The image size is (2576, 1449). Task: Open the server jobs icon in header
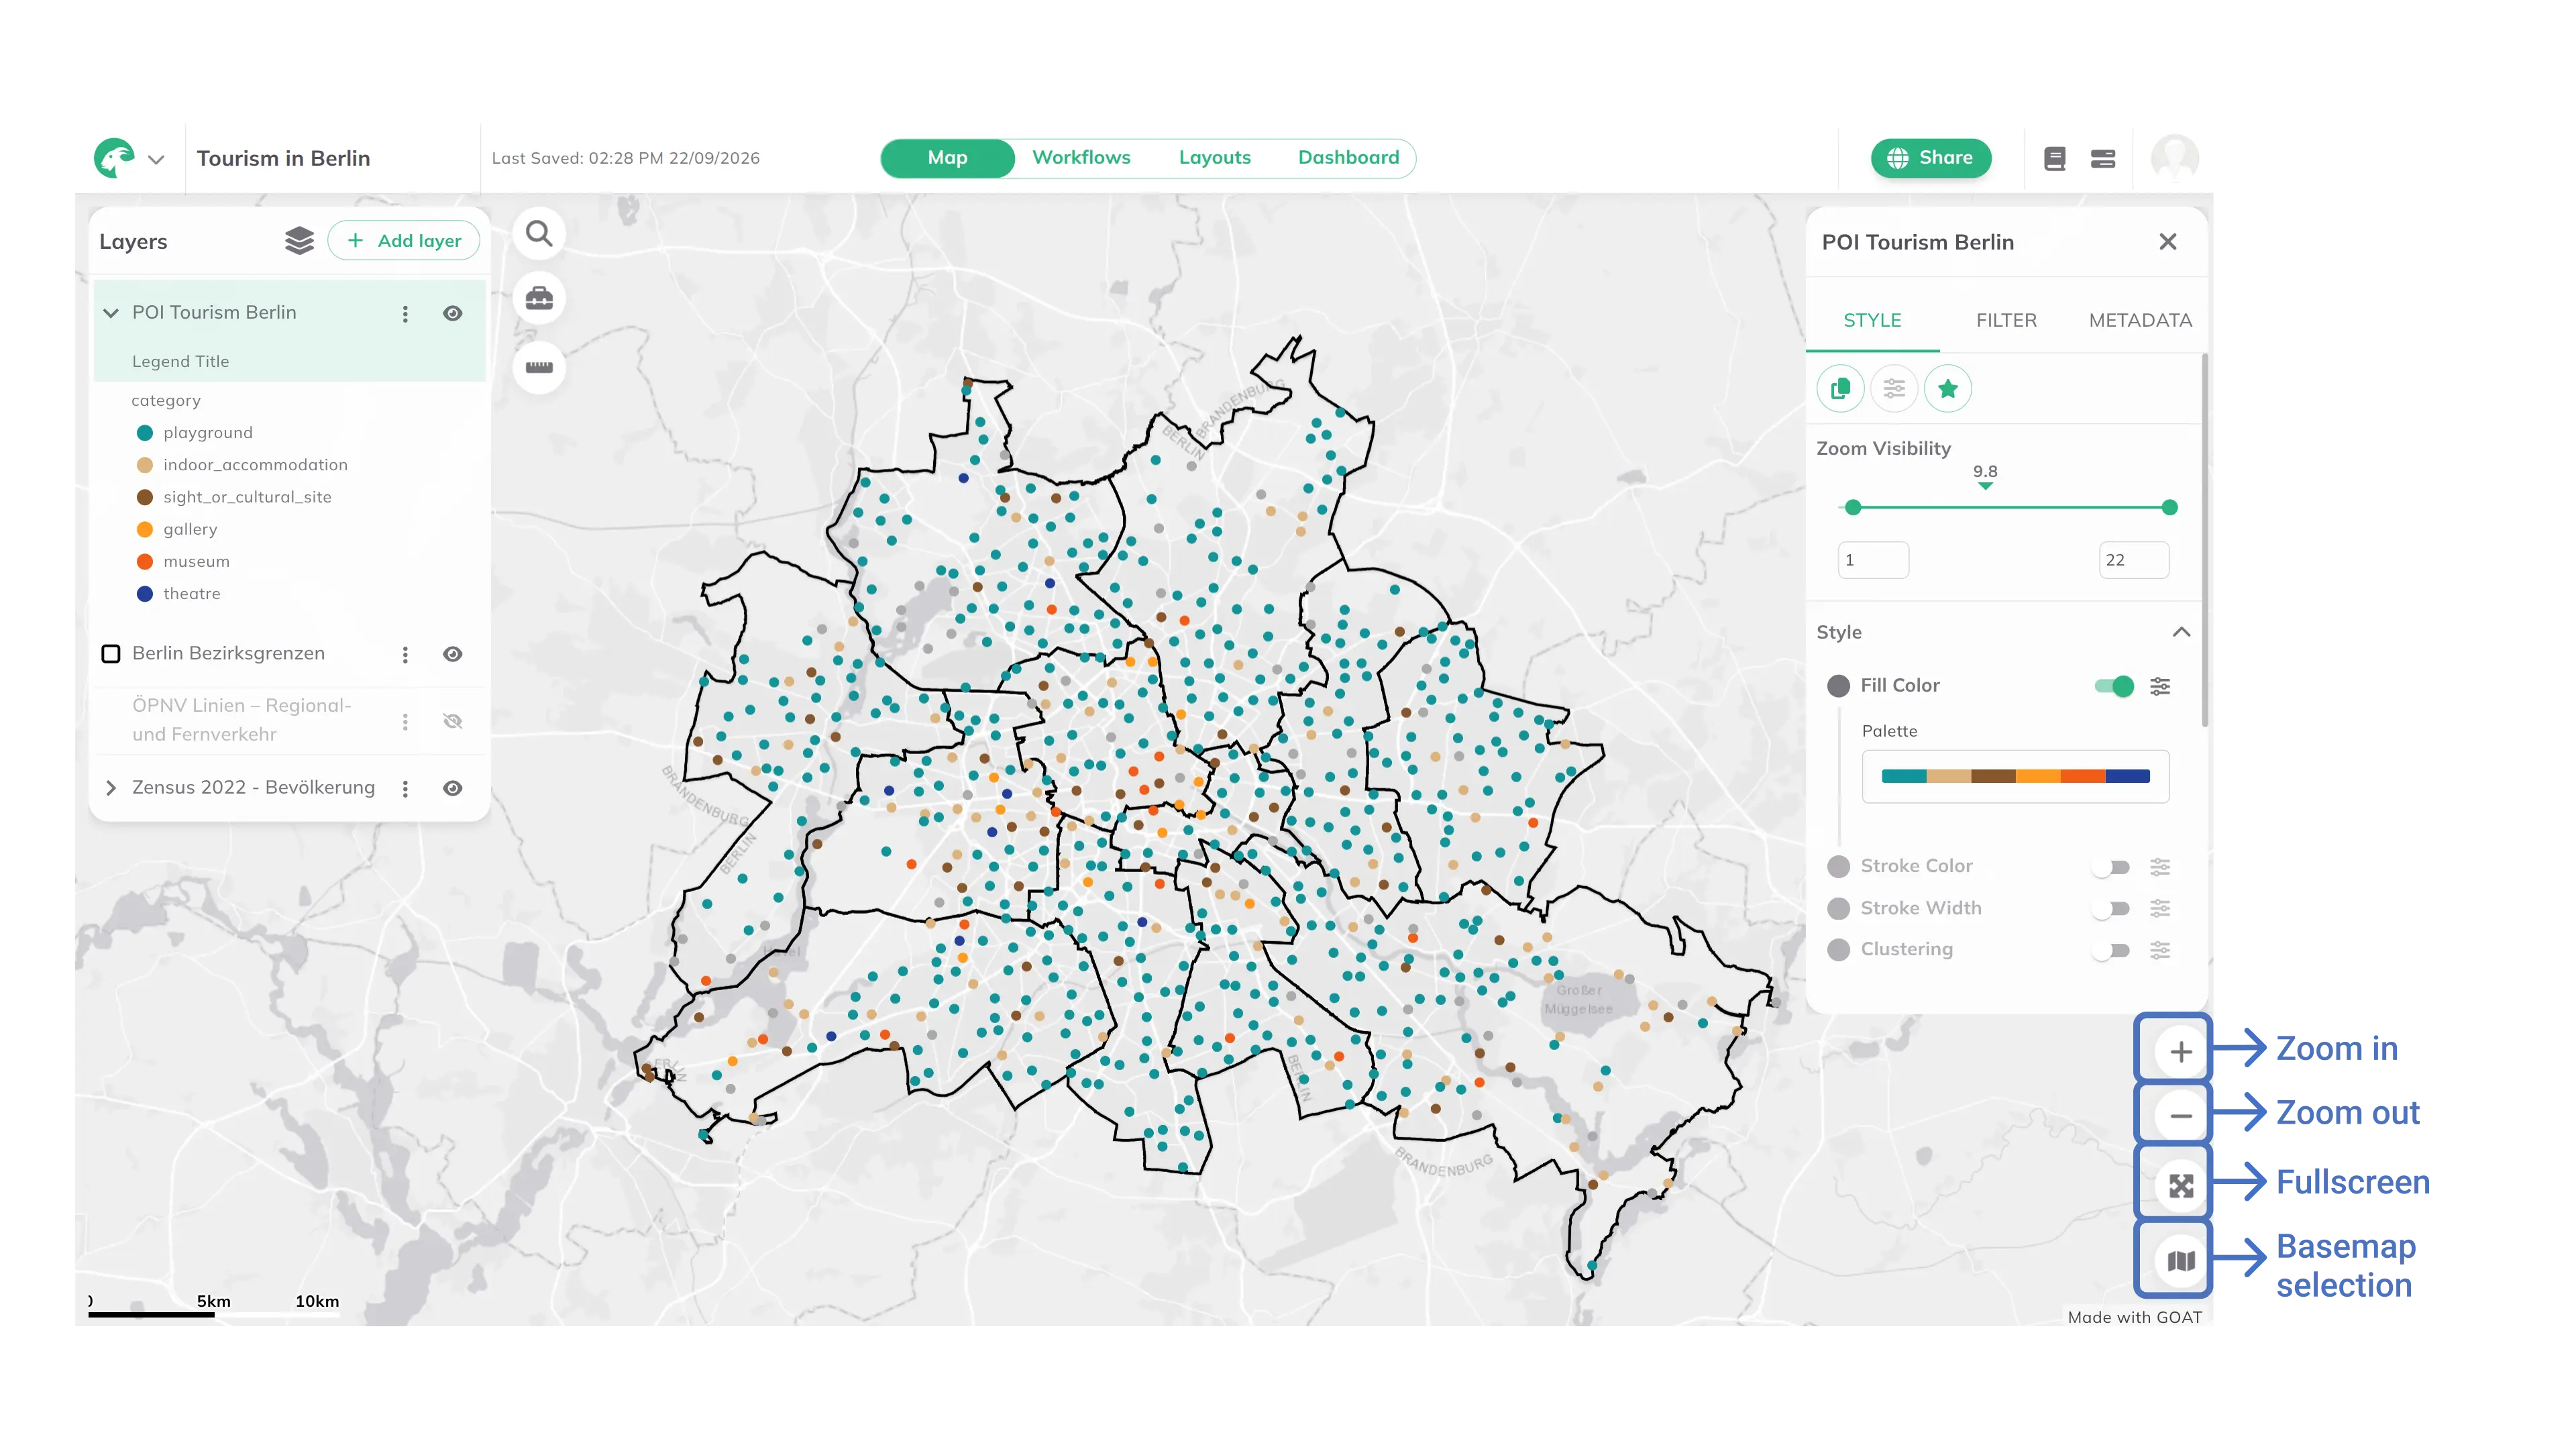coord(2103,158)
